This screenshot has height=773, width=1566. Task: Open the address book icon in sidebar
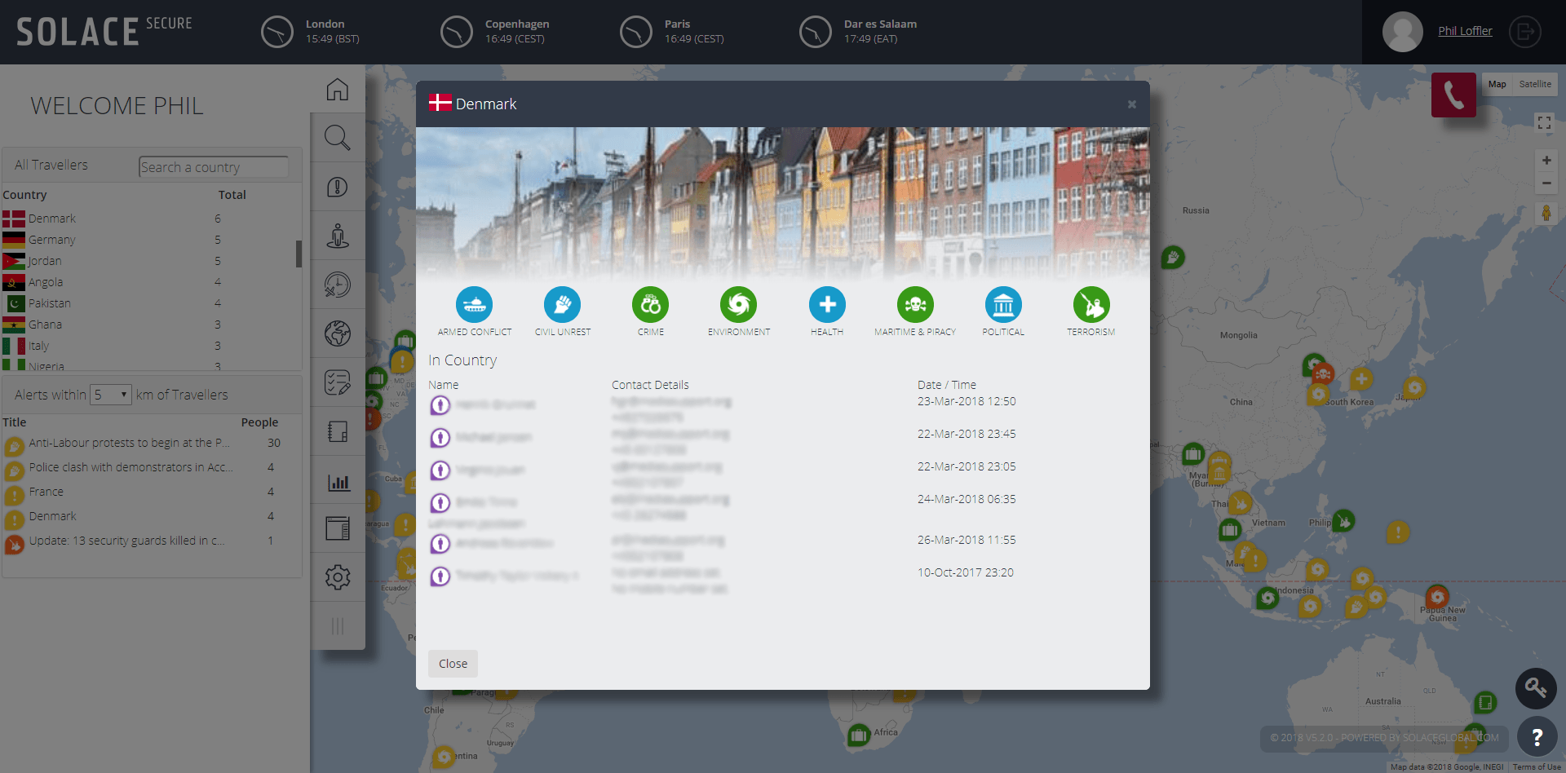pos(338,431)
